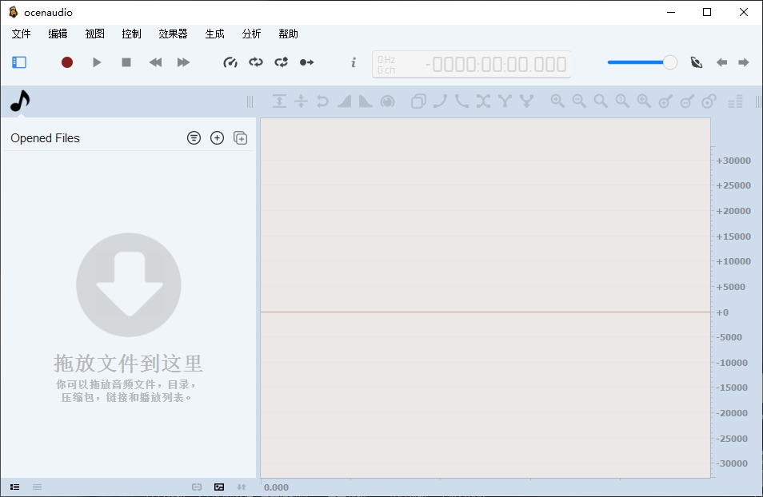Image resolution: width=763 pixels, height=497 pixels.
Task: Click the add file plus-circle icon
Action: pos(217,138)
